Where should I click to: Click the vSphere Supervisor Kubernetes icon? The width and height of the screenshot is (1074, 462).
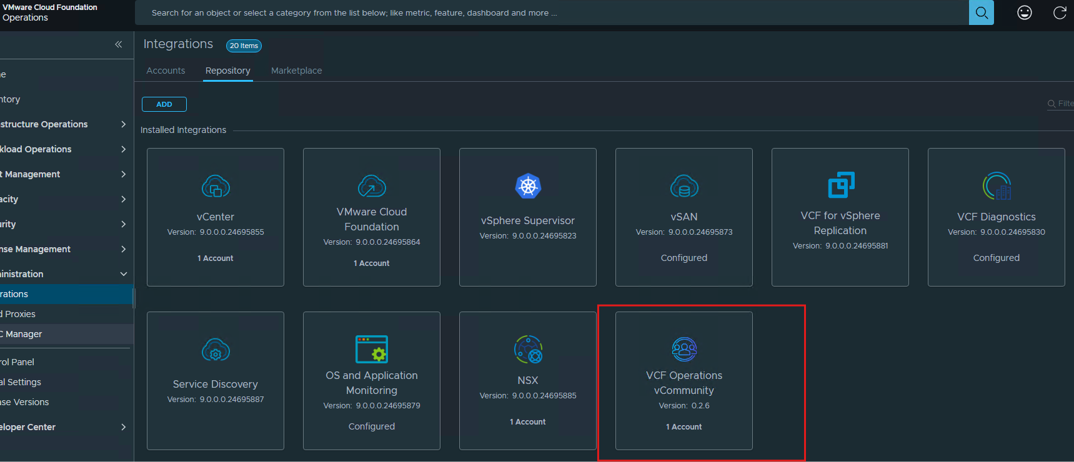(528, 186)
